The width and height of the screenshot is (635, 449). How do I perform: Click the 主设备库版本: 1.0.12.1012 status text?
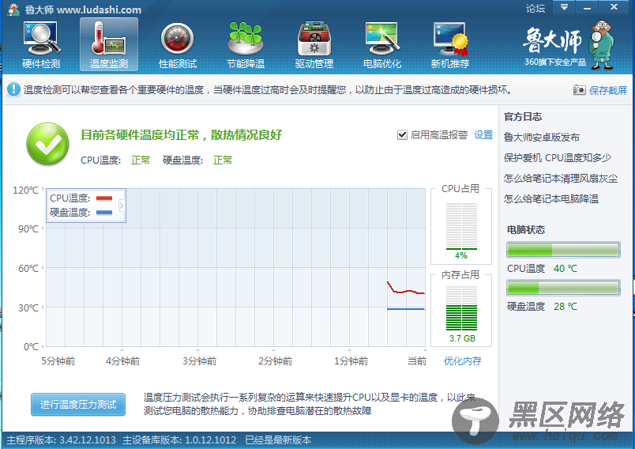(179, 440)
